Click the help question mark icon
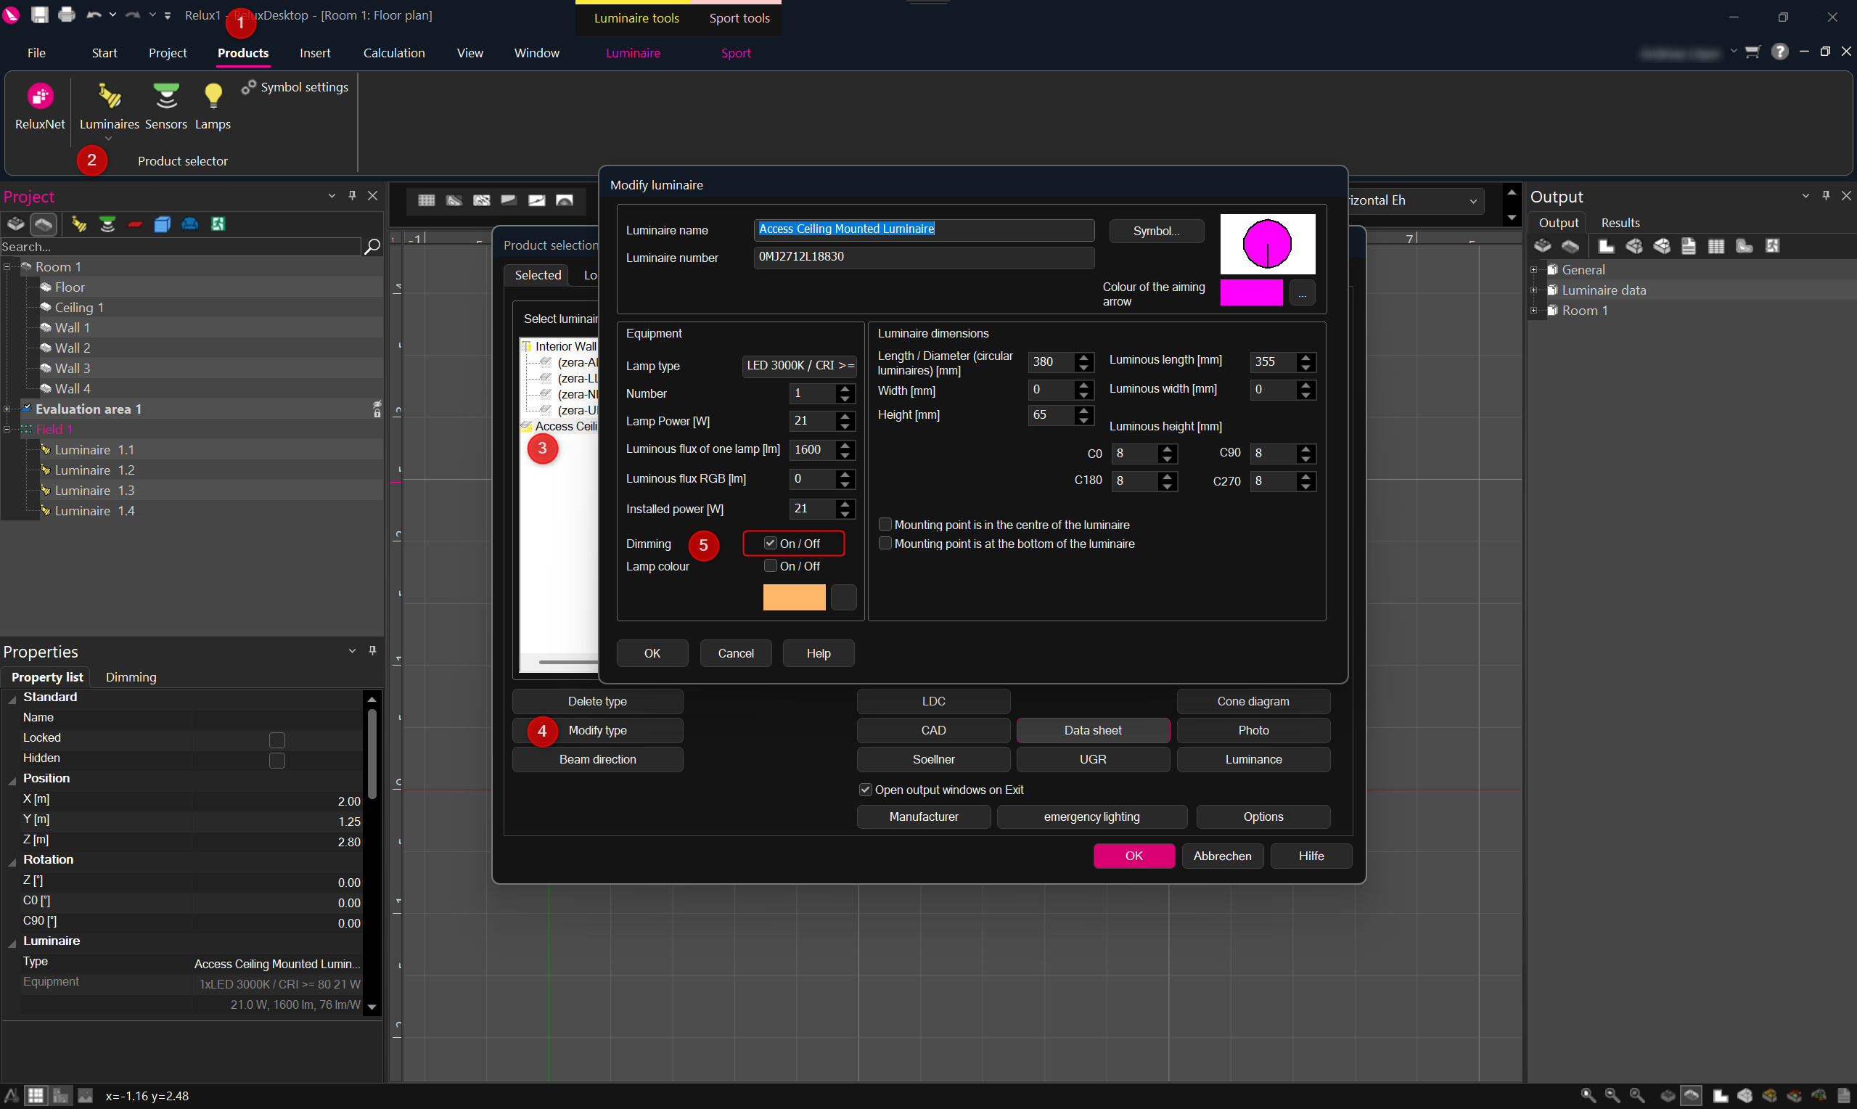The width and height of the screenshot is (1857, 1109). click(1780, 52)
